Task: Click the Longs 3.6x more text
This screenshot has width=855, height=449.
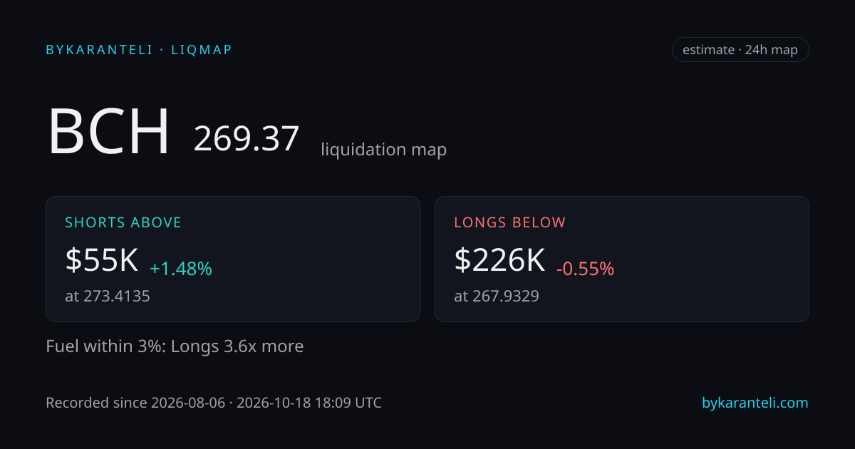Action: click(x=237, y=346)
